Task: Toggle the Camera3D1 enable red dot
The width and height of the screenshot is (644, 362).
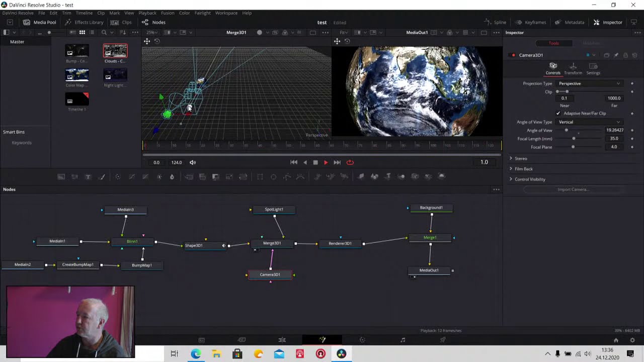Action: coord(513,55)
